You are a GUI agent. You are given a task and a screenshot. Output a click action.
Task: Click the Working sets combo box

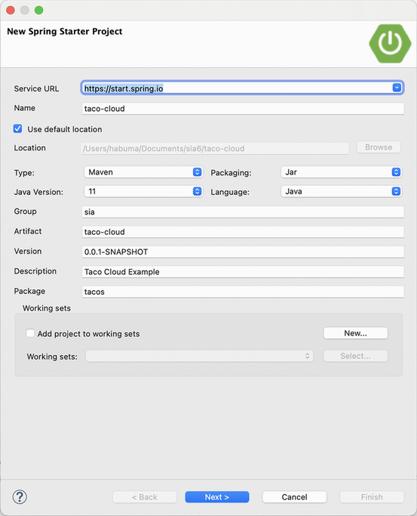click(199, 356)
